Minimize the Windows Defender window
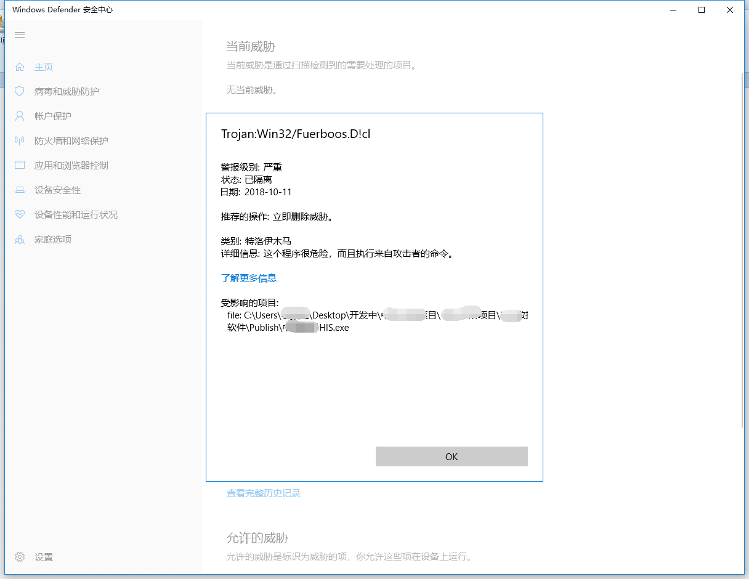 coord(673,10)
